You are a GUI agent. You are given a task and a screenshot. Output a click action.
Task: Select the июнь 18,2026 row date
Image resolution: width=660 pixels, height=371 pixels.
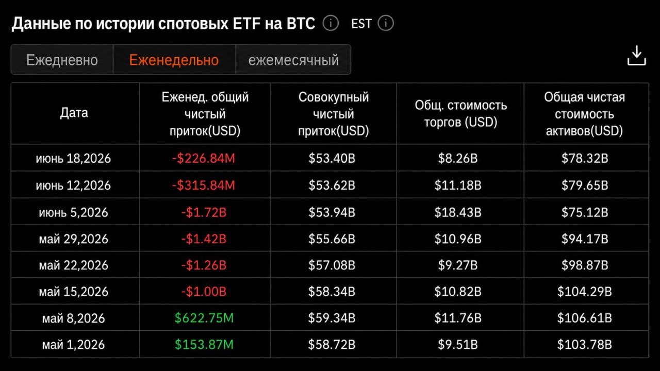pyautogui.click(x=73, y=158)
